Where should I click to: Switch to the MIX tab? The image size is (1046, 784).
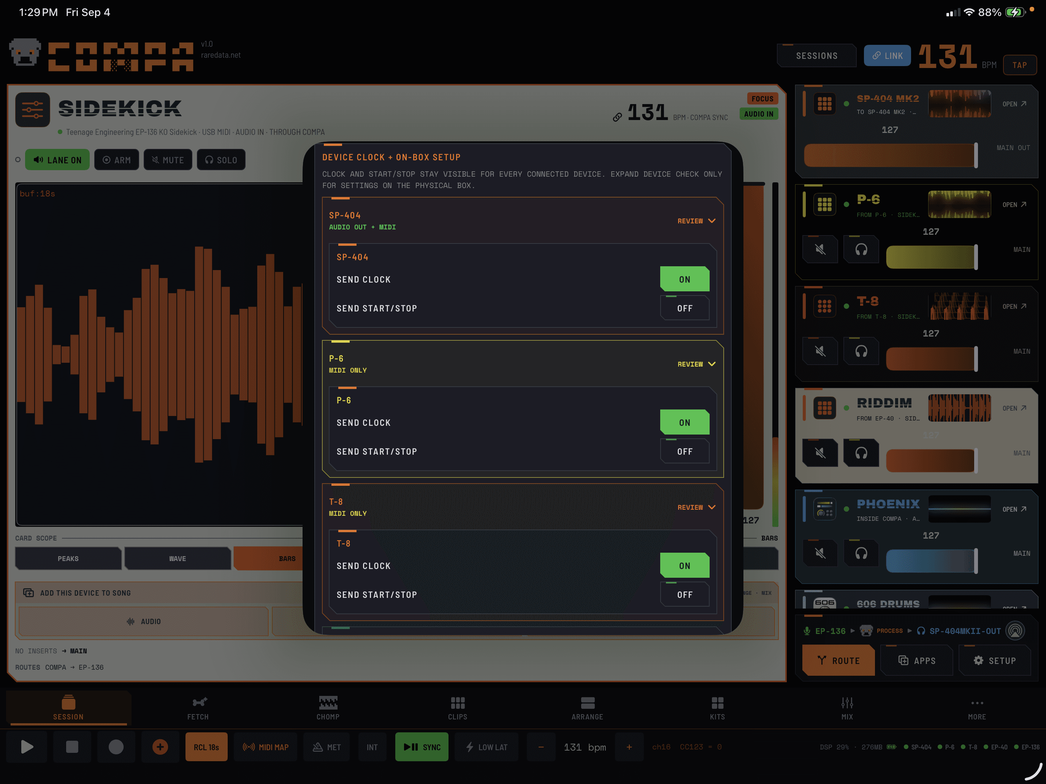point(847,708)
